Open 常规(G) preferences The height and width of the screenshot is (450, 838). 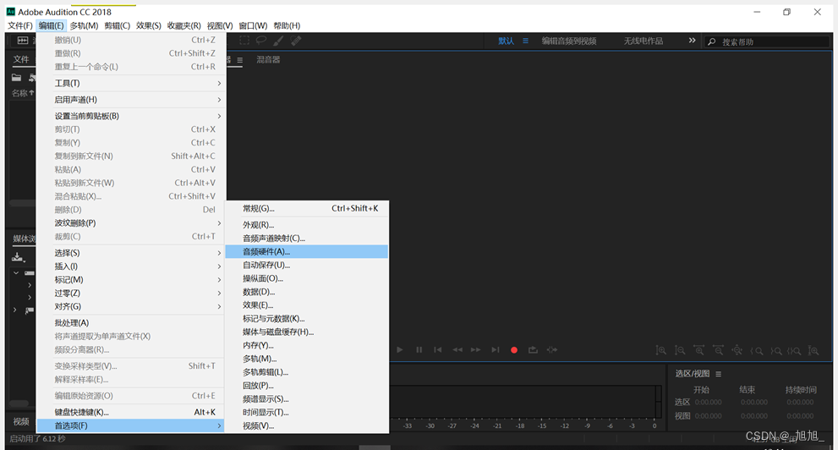307,208
